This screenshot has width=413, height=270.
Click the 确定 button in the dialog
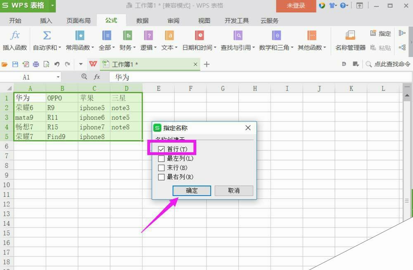pos(191,191)
